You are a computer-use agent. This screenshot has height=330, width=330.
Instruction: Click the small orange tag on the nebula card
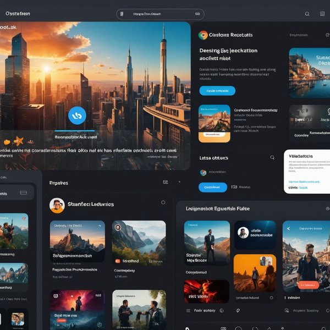[61, 321]
